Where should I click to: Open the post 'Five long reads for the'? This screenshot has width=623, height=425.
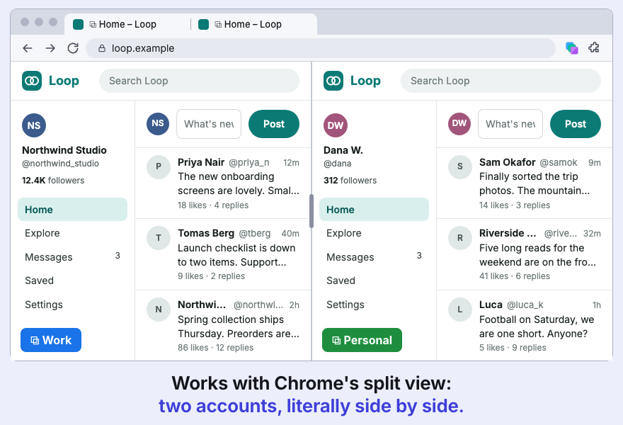532,248
